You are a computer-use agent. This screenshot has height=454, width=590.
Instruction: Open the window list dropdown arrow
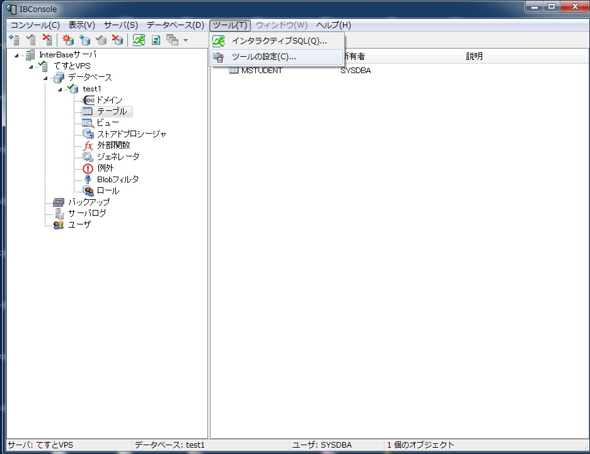coord(185,40)
